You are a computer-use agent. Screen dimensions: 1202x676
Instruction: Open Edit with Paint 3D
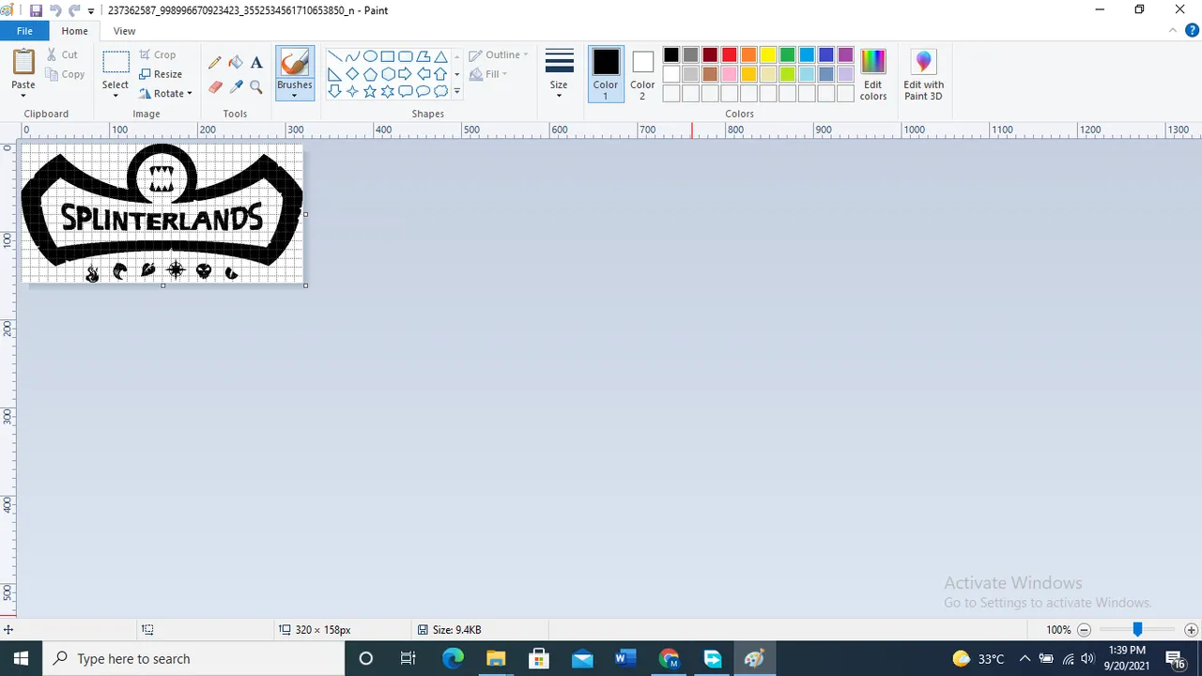click(x=924, y=74)
